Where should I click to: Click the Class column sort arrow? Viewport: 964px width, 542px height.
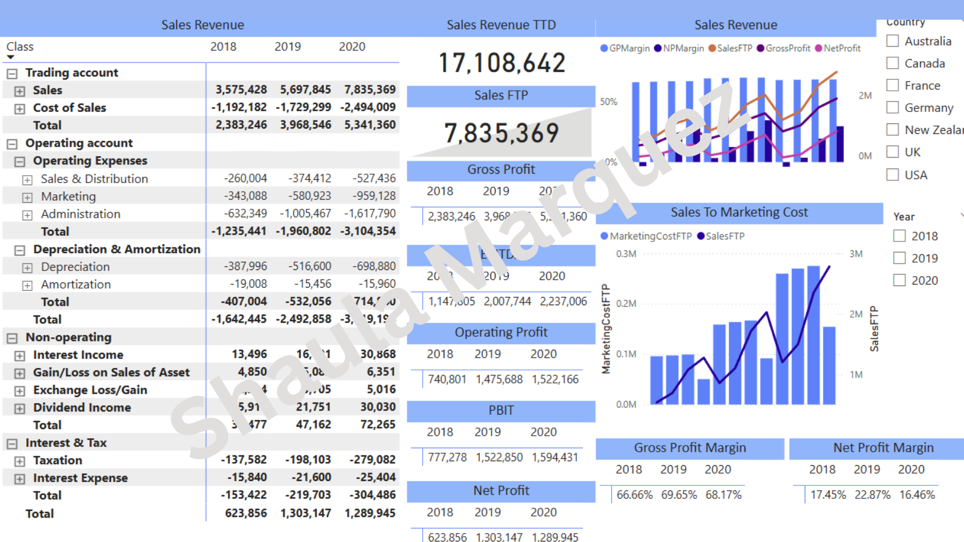[11, 57]
